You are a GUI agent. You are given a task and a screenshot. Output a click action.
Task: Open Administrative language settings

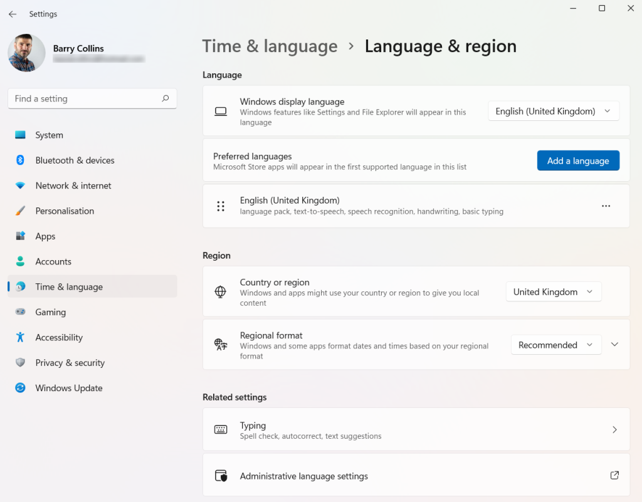point(416,476)
